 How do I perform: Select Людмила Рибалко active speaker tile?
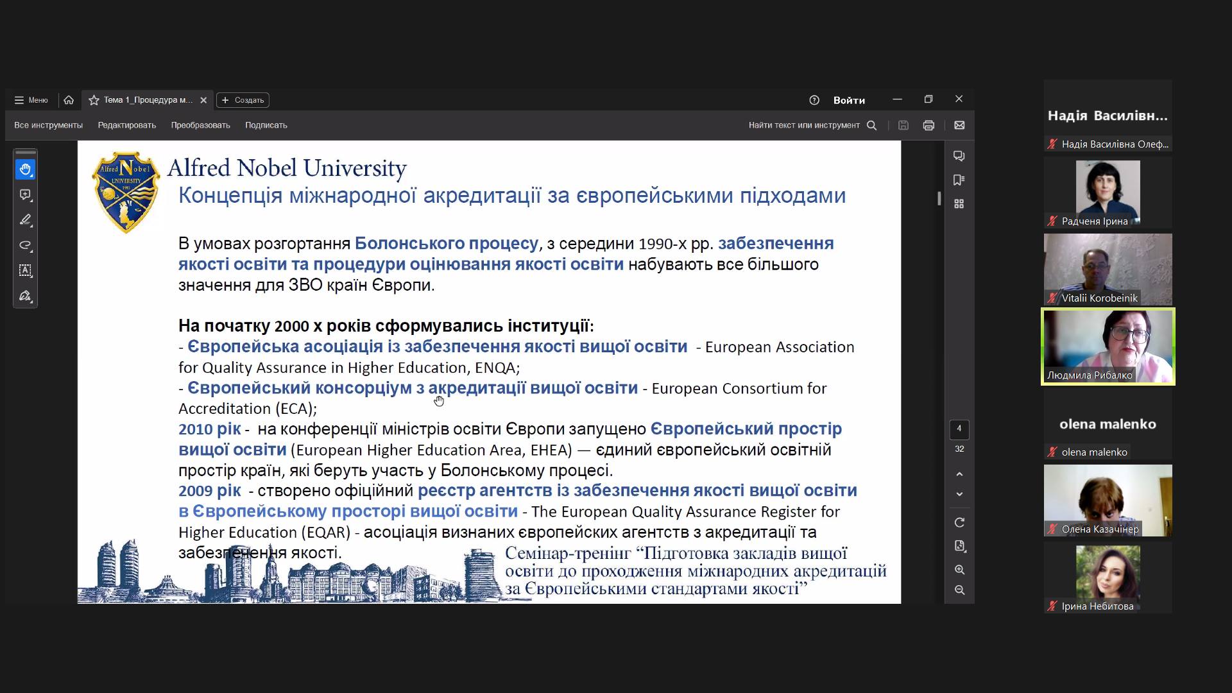point(1108,346)
